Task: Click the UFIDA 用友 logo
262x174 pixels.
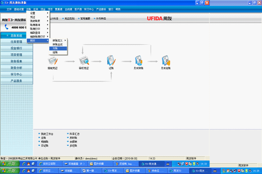Action: click(x=159, y=18)
